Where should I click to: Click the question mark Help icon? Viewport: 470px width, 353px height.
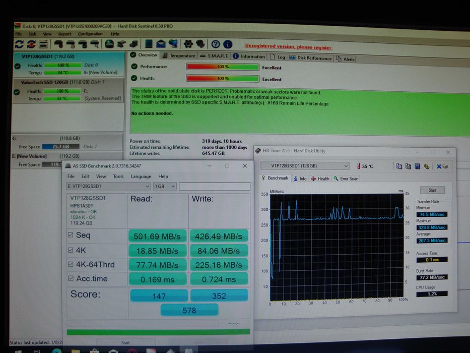coord(216,44)
